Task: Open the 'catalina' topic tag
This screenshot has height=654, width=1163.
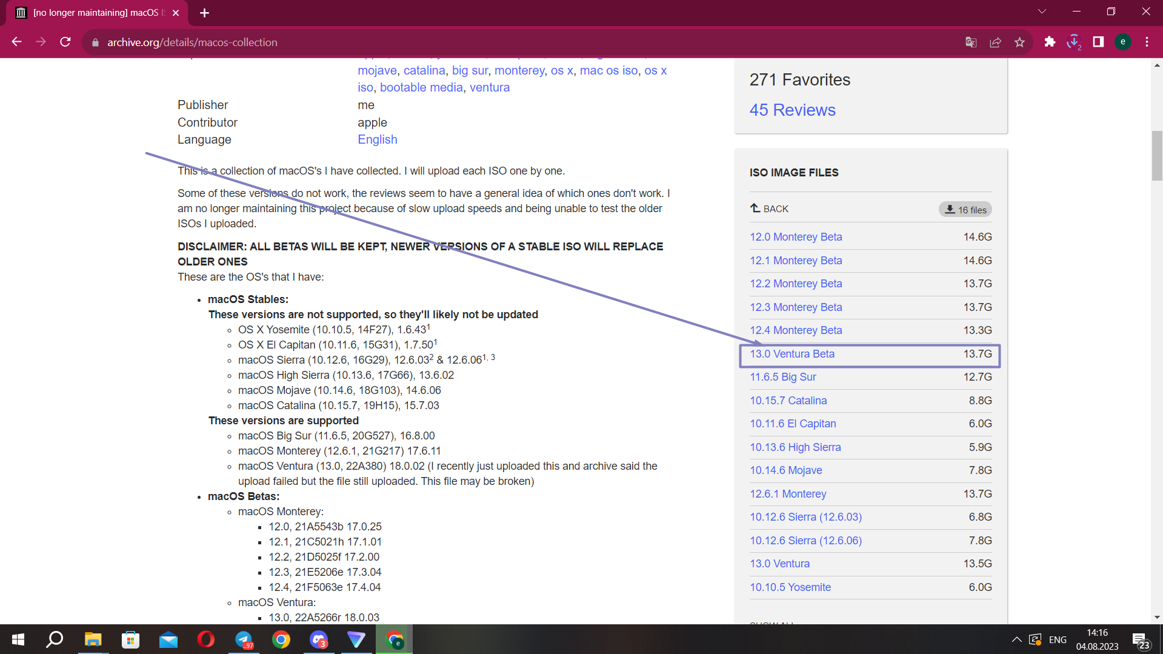Action: 424,70
